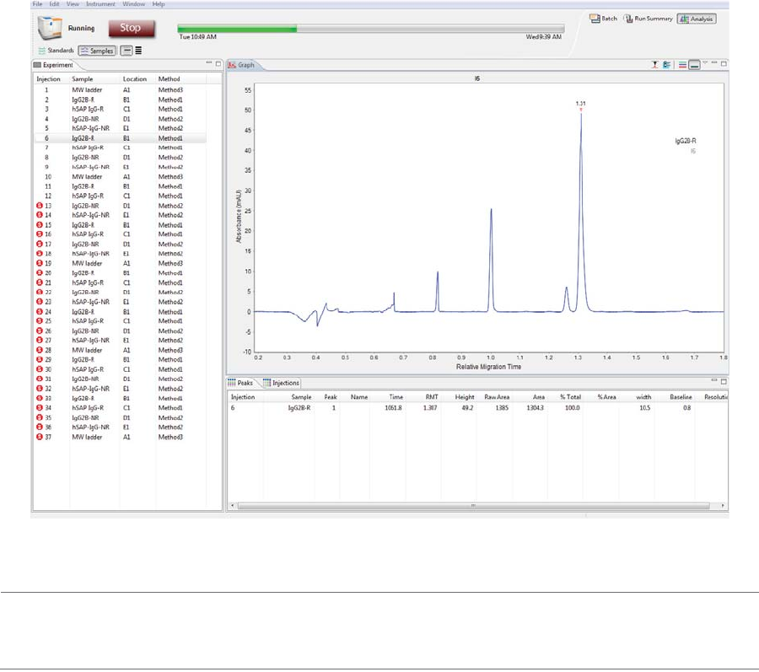This screenshot has height=672, width=759.
Task: Click the Raw Area column header
Action: point(497,397)
